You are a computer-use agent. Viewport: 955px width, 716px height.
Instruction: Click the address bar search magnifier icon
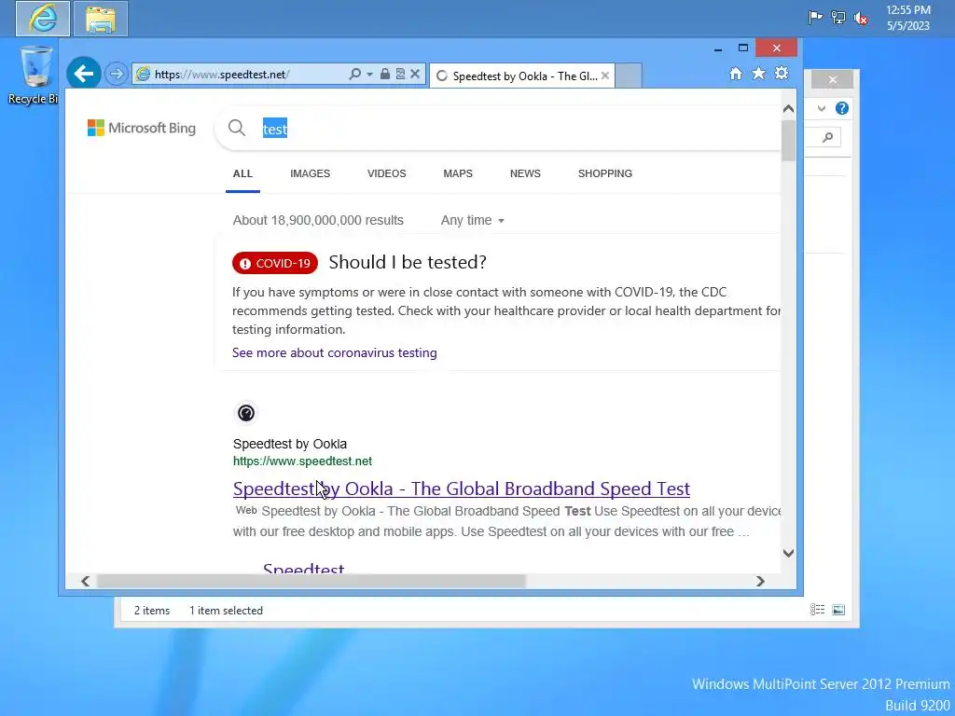[354, 75]
